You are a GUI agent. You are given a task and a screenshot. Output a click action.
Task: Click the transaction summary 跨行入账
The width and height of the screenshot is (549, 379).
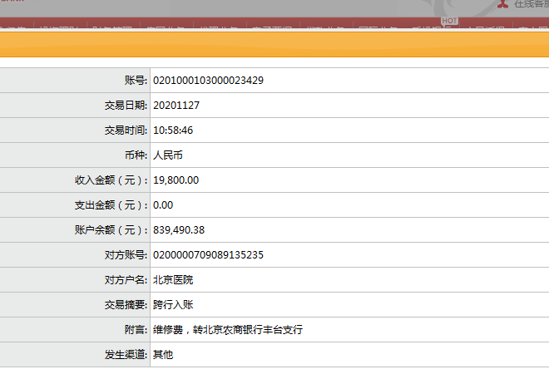point(173,305)
